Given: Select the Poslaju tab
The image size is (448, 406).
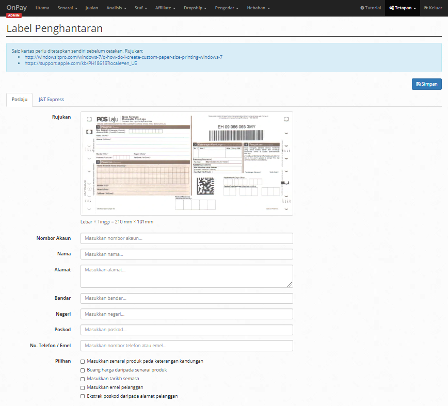Looking at the screenshot, I should (x=20, y=100).
